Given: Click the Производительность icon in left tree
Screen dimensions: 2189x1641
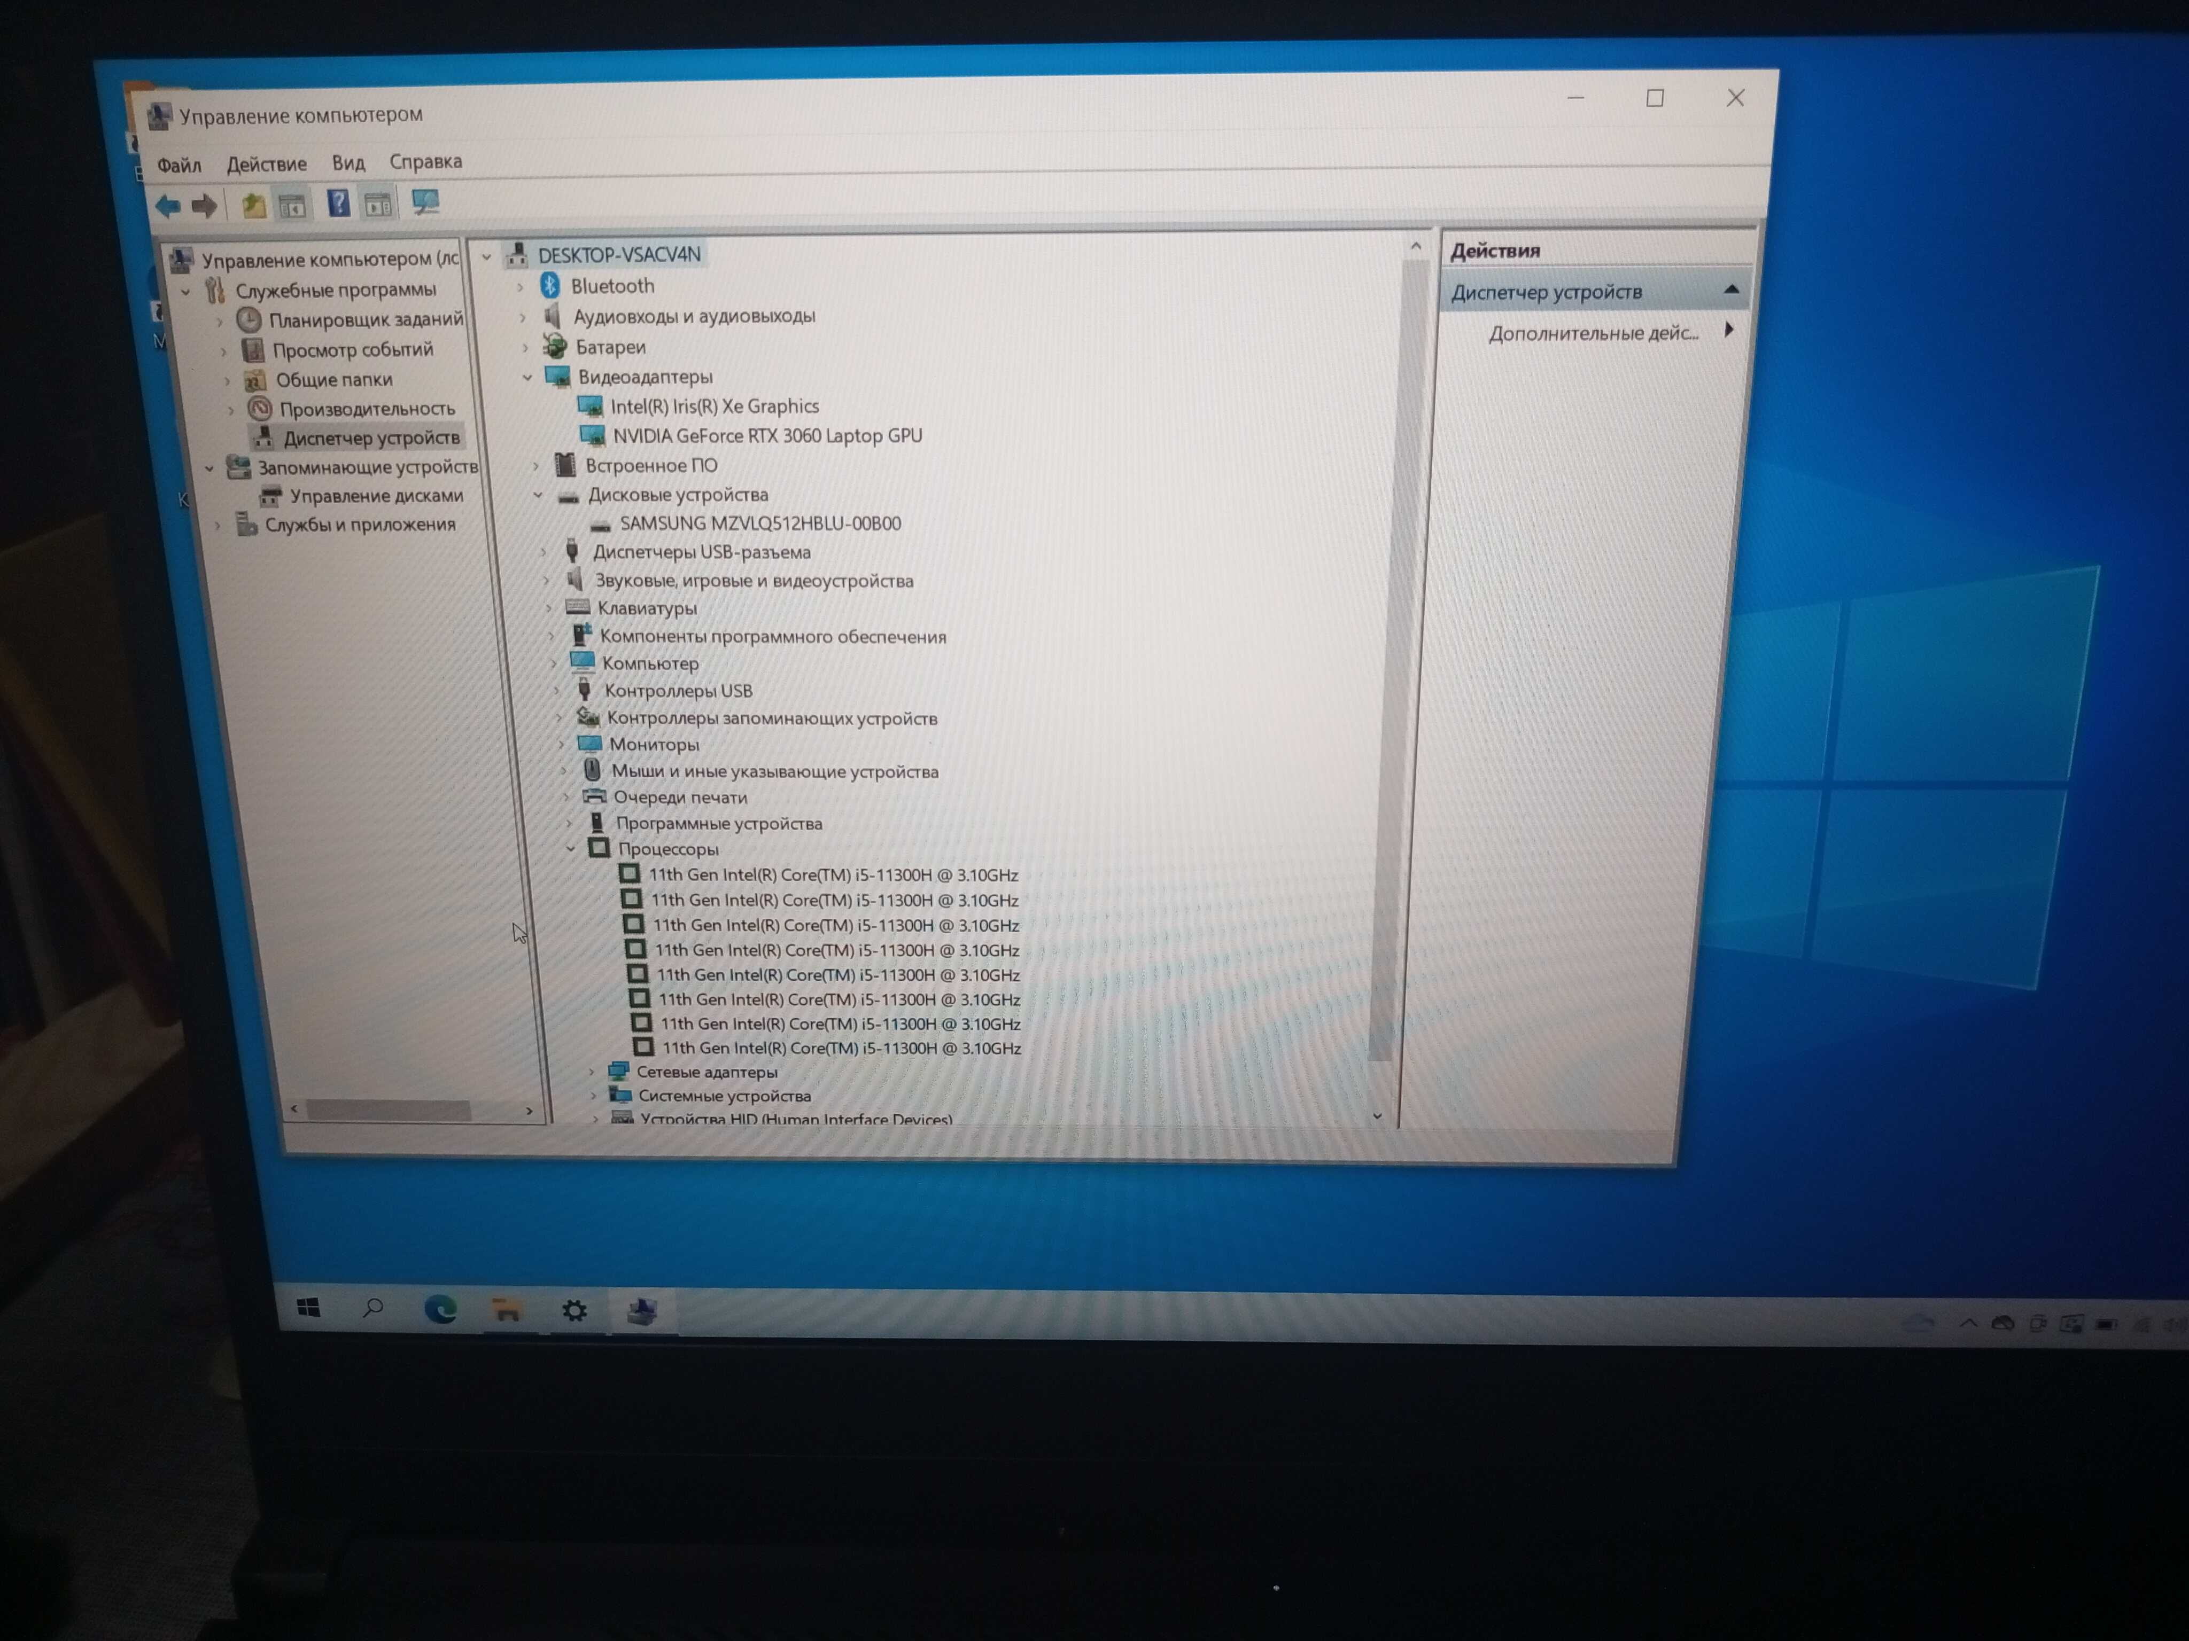Looking at the screenshot, I should [x=260, y=409].
